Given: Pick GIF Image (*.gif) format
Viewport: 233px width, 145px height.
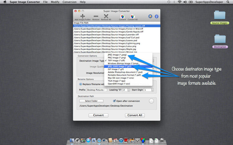Looking at the screenshot, I should click(128, 69).
